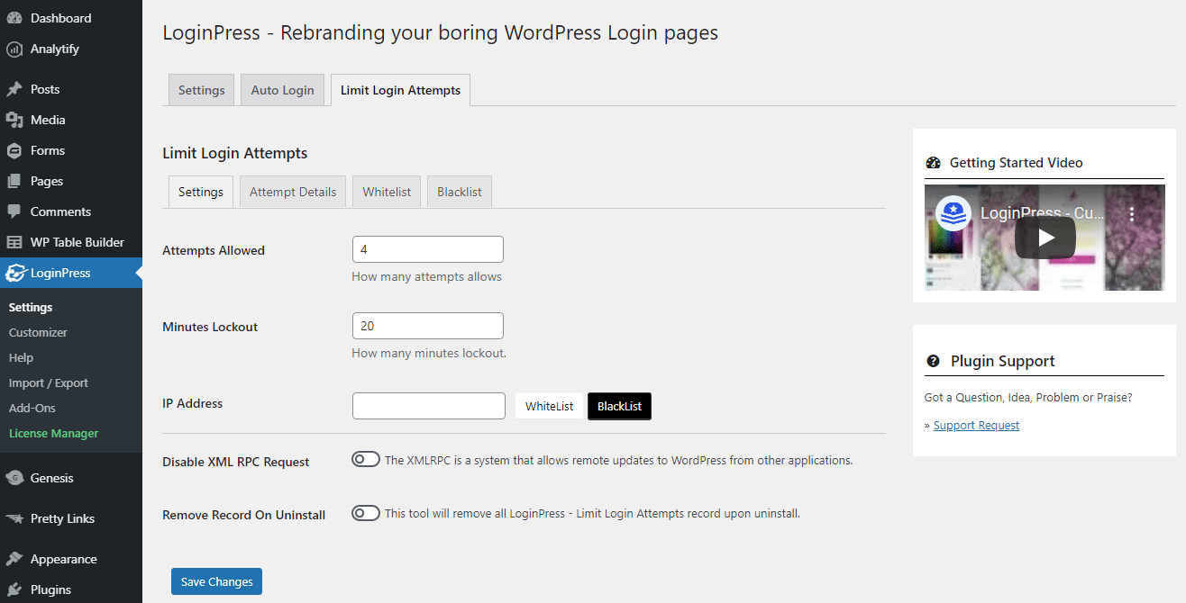Image resolution: width=1186 pixels, height=603 pixels.
Task: Click the Forms icon in sidebar
Action: (14, 150)
